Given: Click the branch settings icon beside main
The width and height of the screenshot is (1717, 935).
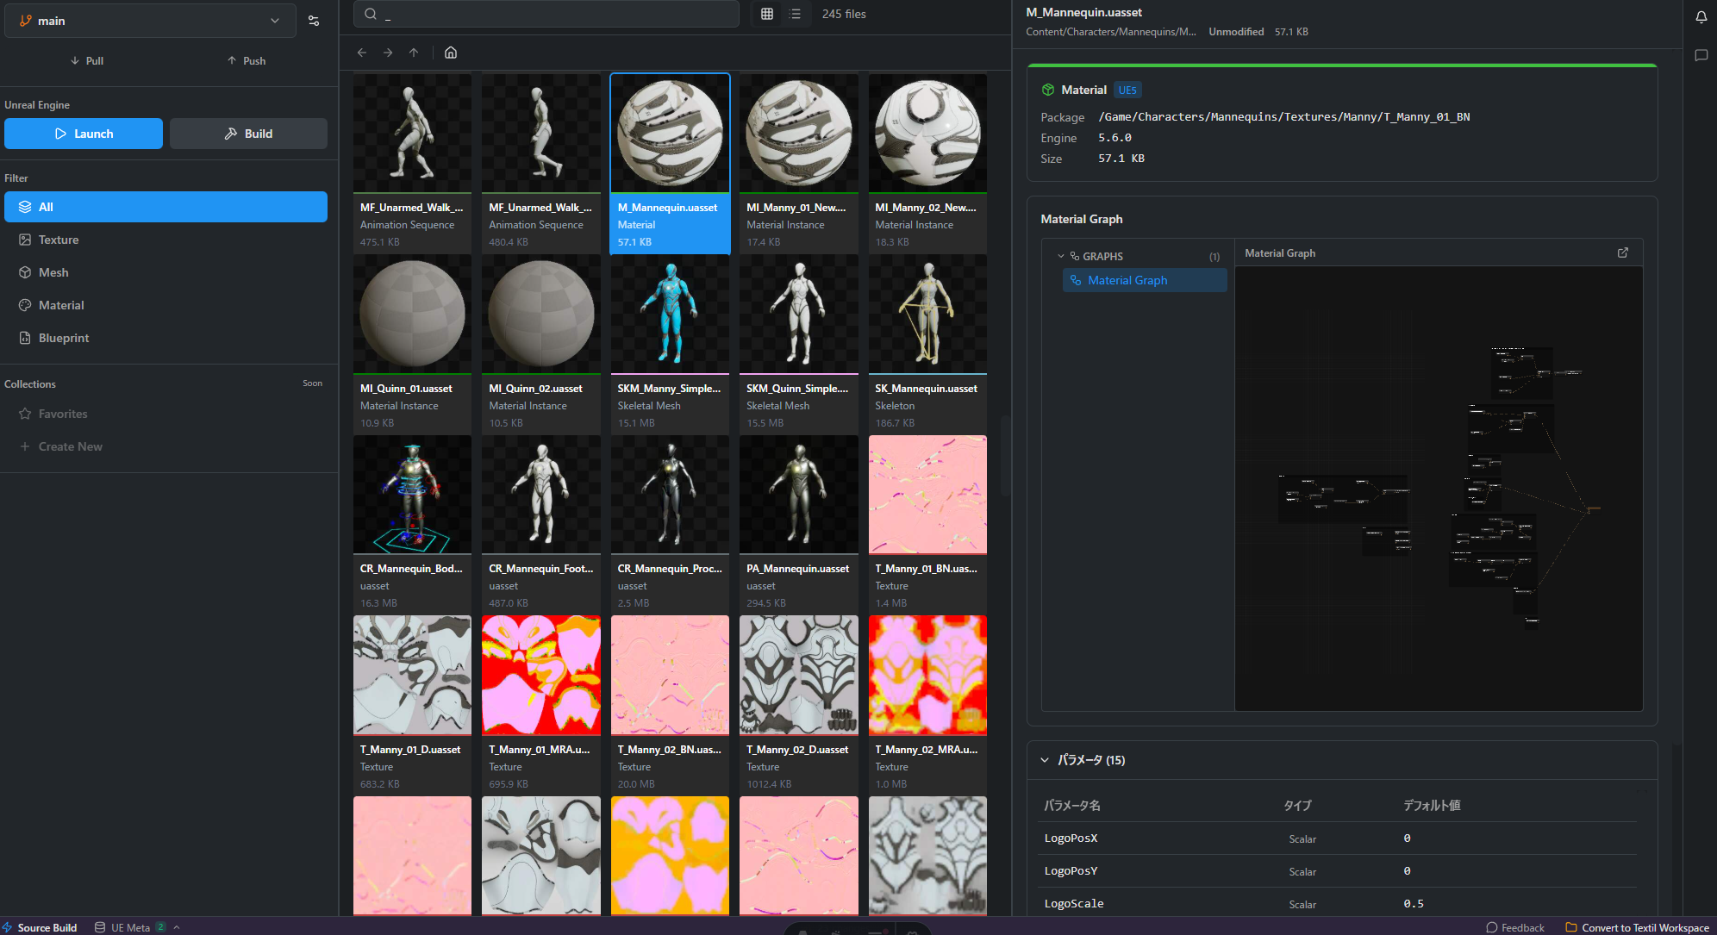Looking at the screenshot, I should pyautogui.click(x=314, y=21).
